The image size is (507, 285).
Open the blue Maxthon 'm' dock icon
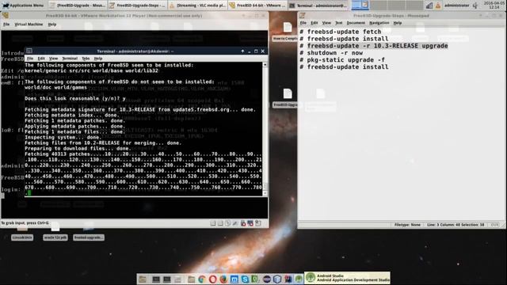tap(234, 279)
